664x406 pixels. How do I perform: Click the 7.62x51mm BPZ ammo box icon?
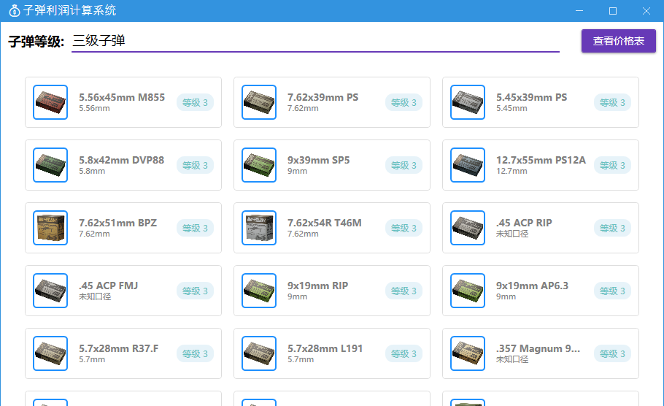click(50, 229)
